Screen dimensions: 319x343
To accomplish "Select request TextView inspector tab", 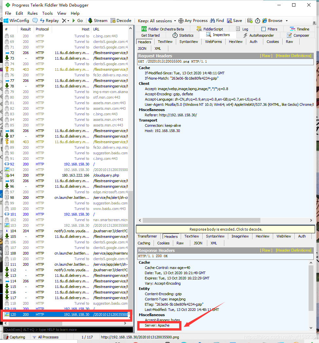I will point(165,42).
